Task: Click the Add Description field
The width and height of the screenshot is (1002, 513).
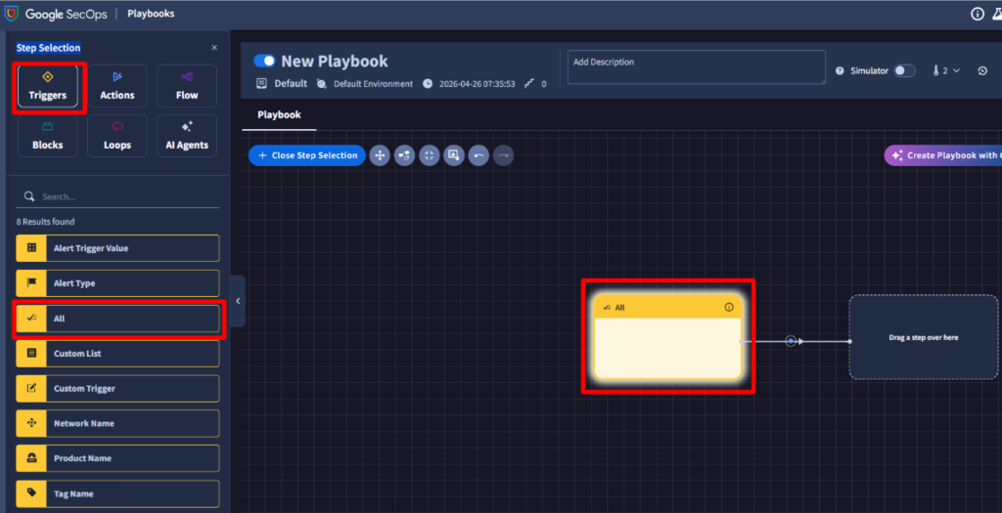Action: [697, 67]
